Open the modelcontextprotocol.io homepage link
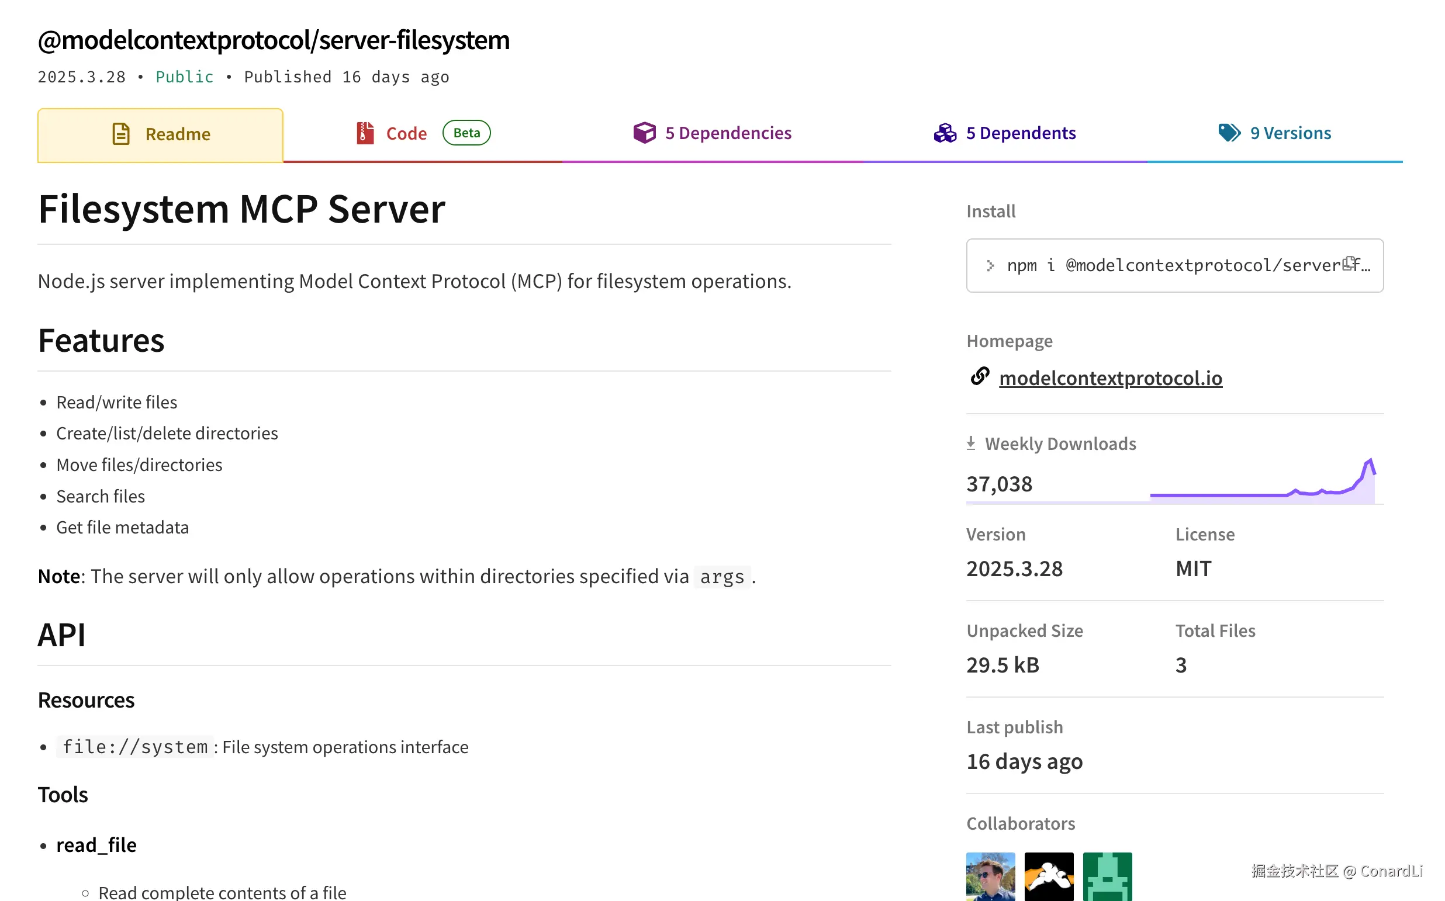The width and height of the screenshot is (1445, 901). pyautogui.click(x=1110, y=378)
